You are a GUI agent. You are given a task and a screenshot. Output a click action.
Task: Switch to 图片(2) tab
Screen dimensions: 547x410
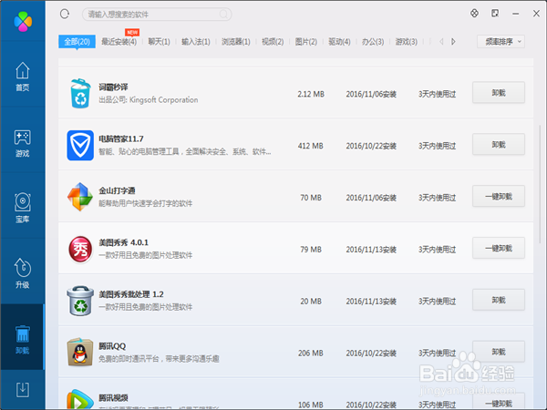coord(306,42)
